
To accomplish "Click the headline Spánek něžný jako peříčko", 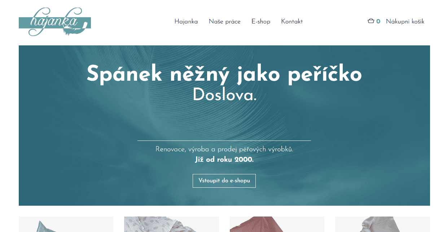I will (x=224, y=74).
